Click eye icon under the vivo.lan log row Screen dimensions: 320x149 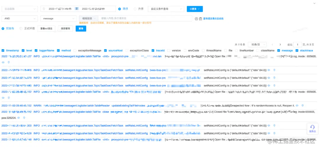3,62
